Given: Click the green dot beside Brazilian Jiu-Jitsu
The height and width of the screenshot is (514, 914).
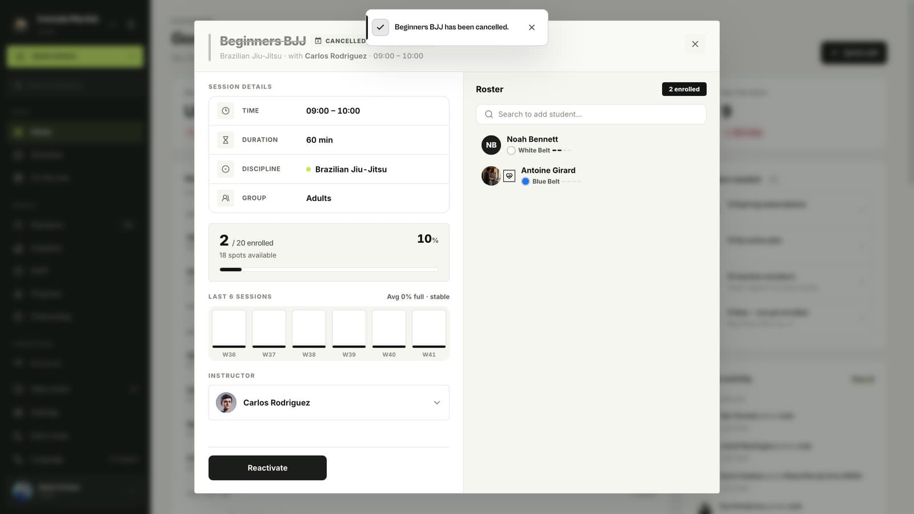Looking at the screenshot, I should pyautogui.click(x=308, y=170).
